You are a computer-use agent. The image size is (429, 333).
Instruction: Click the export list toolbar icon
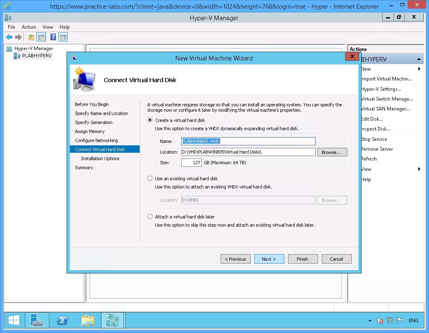[30, 37]
